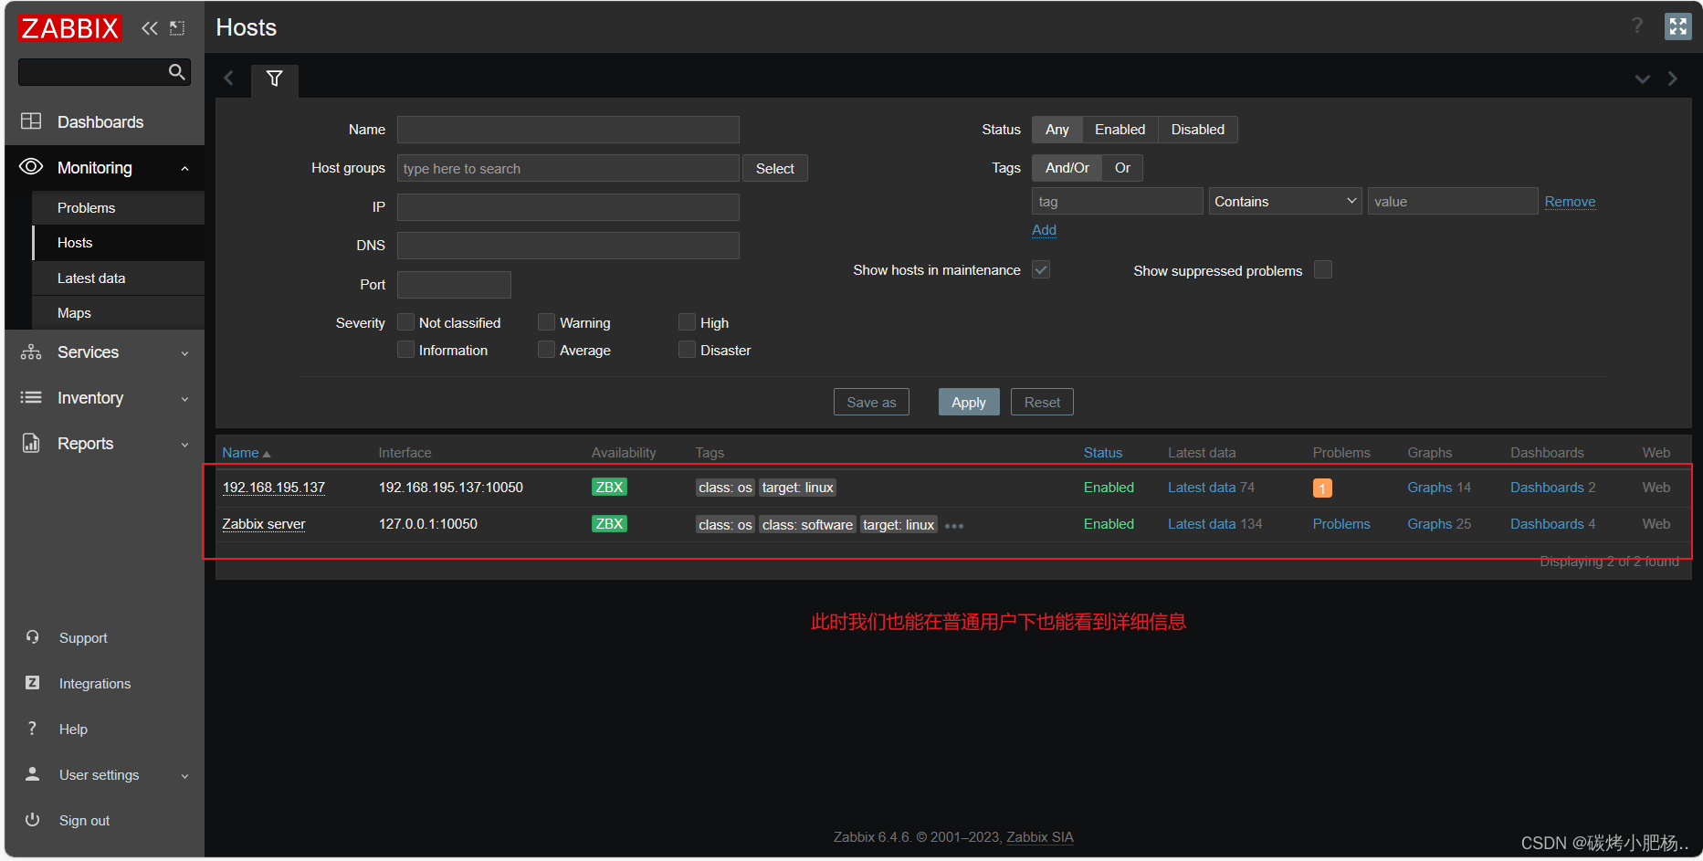Click the Integrations Z icon
Screen dimensions: 1703x861
(32, 683)
